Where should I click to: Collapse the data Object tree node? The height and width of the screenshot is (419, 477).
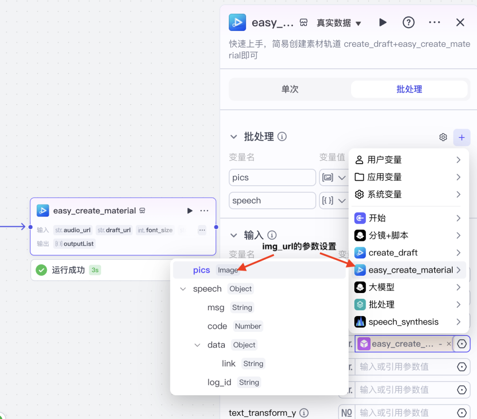[197, 345]
